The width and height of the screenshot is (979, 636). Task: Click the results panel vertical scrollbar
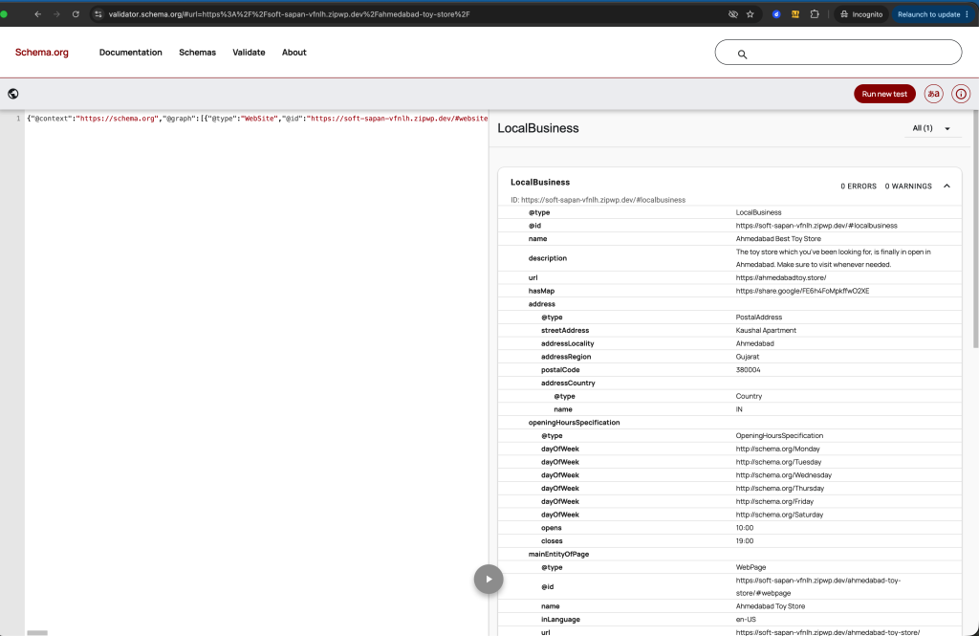click(x=976, y=230)
